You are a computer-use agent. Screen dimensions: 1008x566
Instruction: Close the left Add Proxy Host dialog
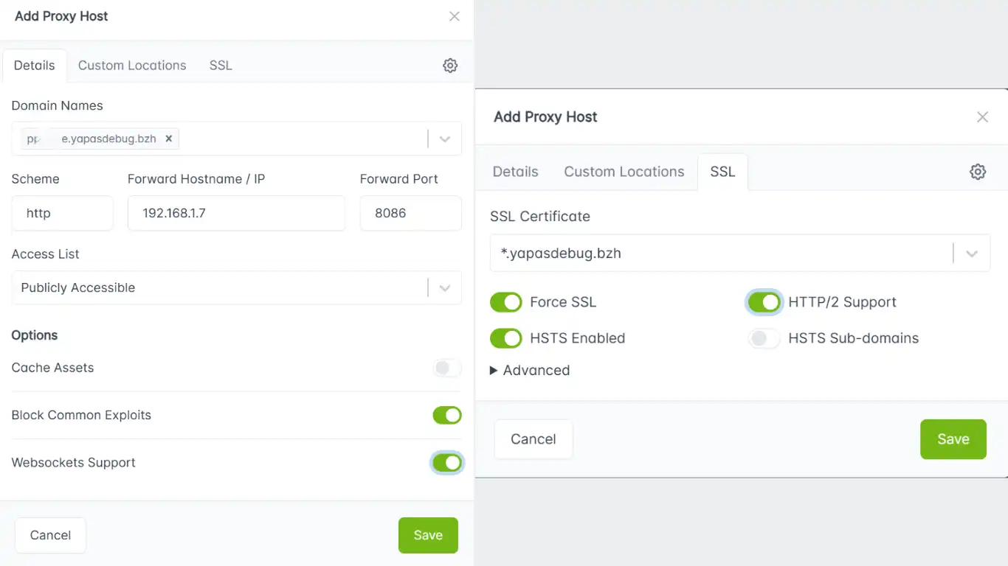[455, 16]
